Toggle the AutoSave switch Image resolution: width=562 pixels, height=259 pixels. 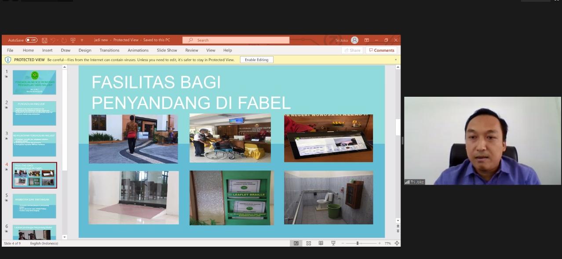point(31,40)
